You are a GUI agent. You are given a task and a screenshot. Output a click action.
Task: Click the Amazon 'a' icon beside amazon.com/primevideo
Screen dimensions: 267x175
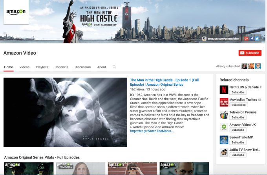click(x=204, y=39)
